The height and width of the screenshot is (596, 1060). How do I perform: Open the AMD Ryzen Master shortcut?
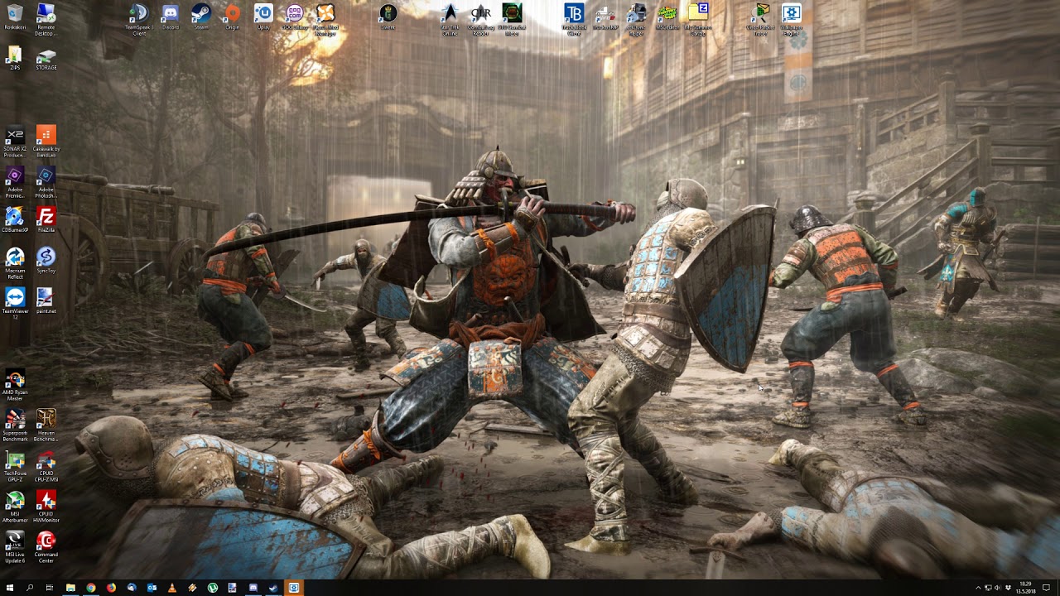[x=15, y=381]
